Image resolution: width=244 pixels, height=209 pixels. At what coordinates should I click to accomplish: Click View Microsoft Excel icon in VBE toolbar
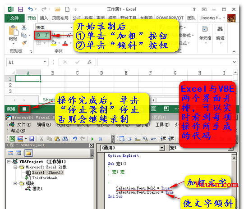tap(12, 139)
